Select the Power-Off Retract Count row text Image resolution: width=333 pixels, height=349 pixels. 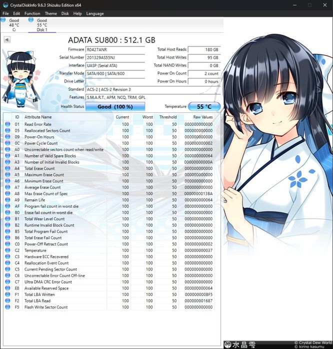click(46, 244)
